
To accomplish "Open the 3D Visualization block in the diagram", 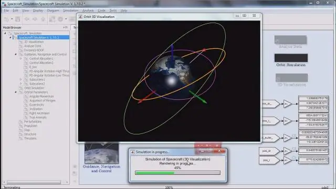I will tap(291, 78).
